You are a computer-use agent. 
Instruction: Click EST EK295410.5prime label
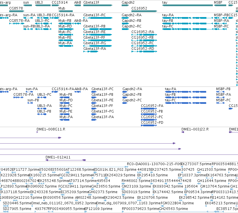(x=152, y=175)
